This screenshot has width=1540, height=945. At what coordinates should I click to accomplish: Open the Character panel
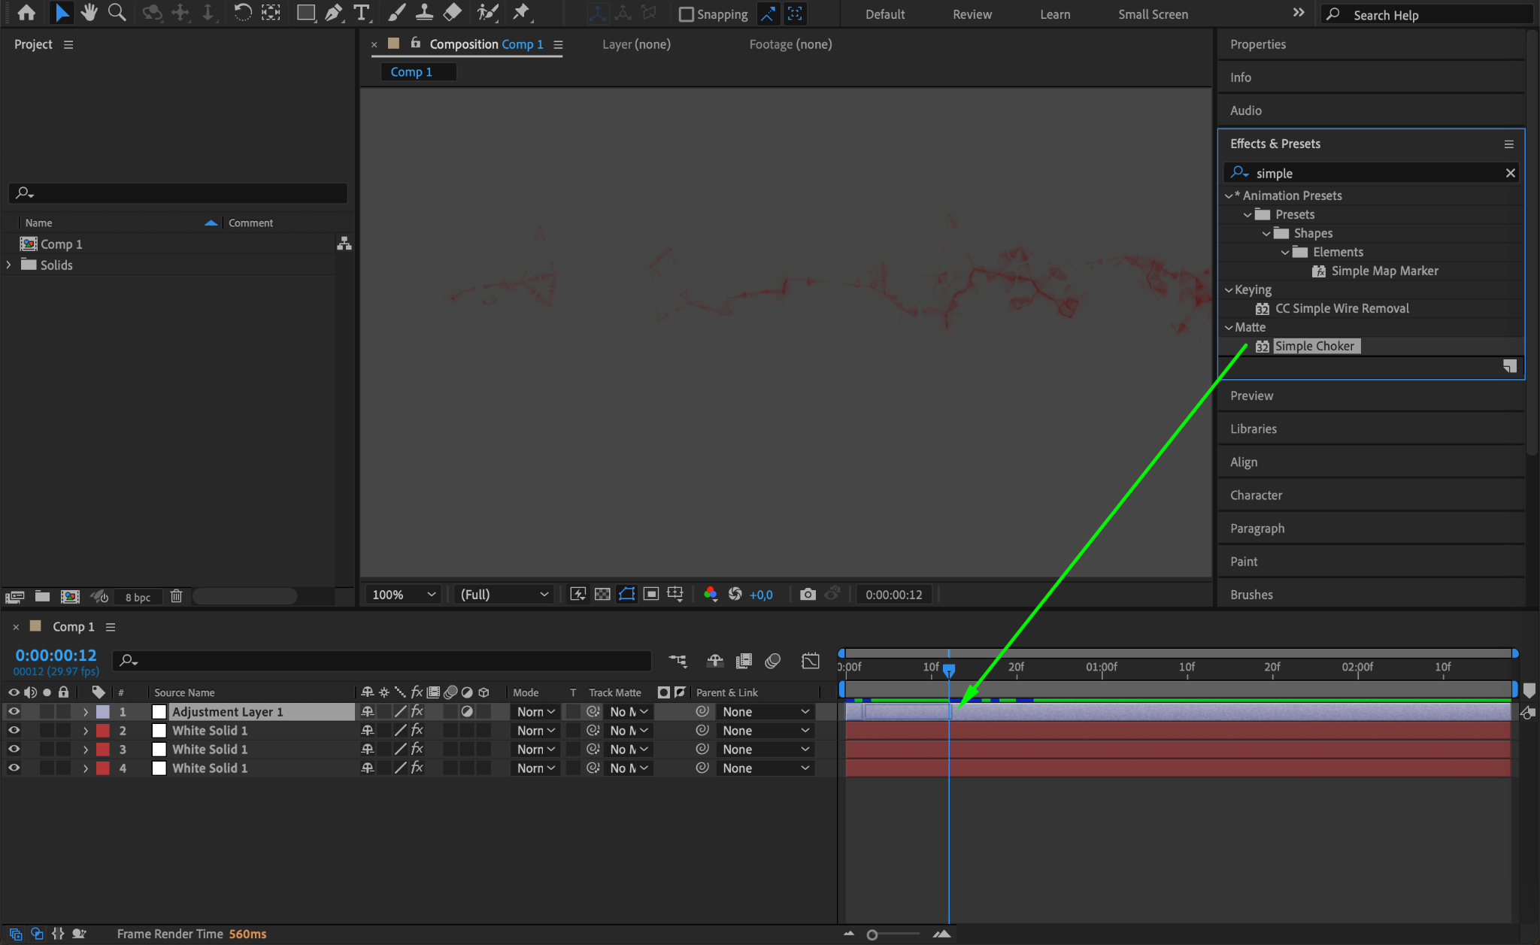(1256, 495)
